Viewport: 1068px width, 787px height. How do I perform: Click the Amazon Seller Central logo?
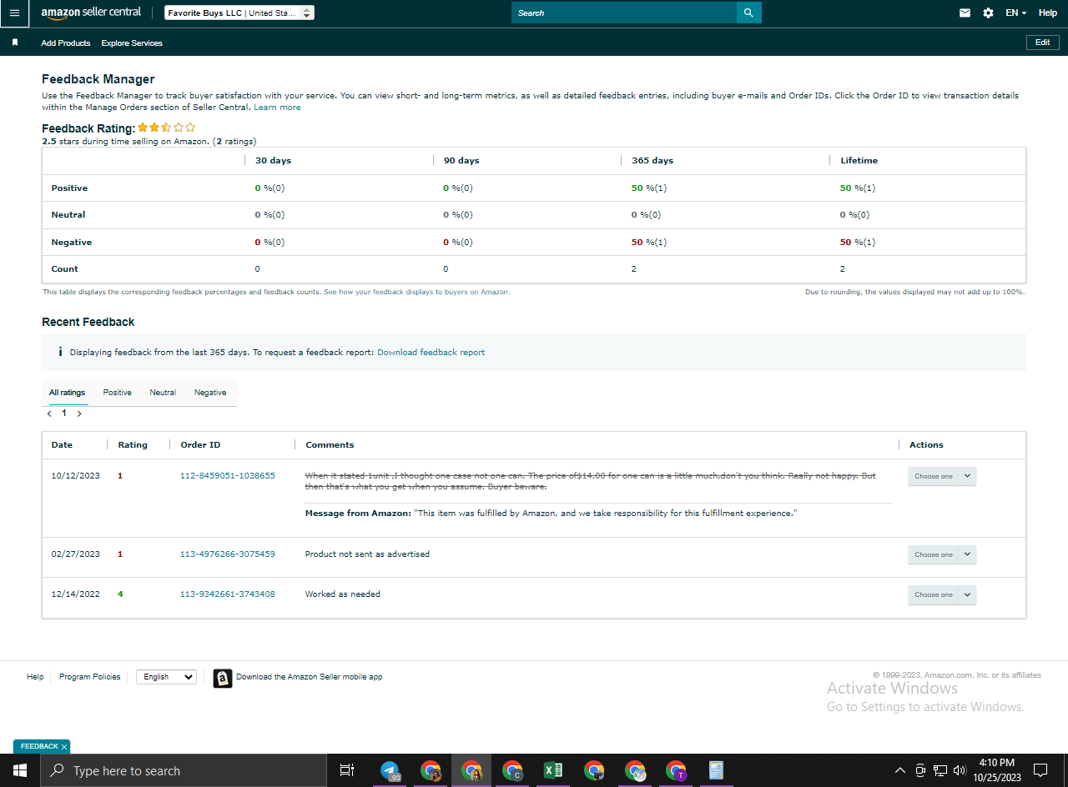coord(91,13)
